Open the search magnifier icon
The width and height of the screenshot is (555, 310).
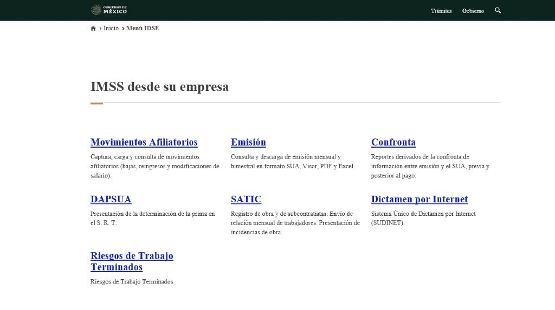tap(498, 10)
